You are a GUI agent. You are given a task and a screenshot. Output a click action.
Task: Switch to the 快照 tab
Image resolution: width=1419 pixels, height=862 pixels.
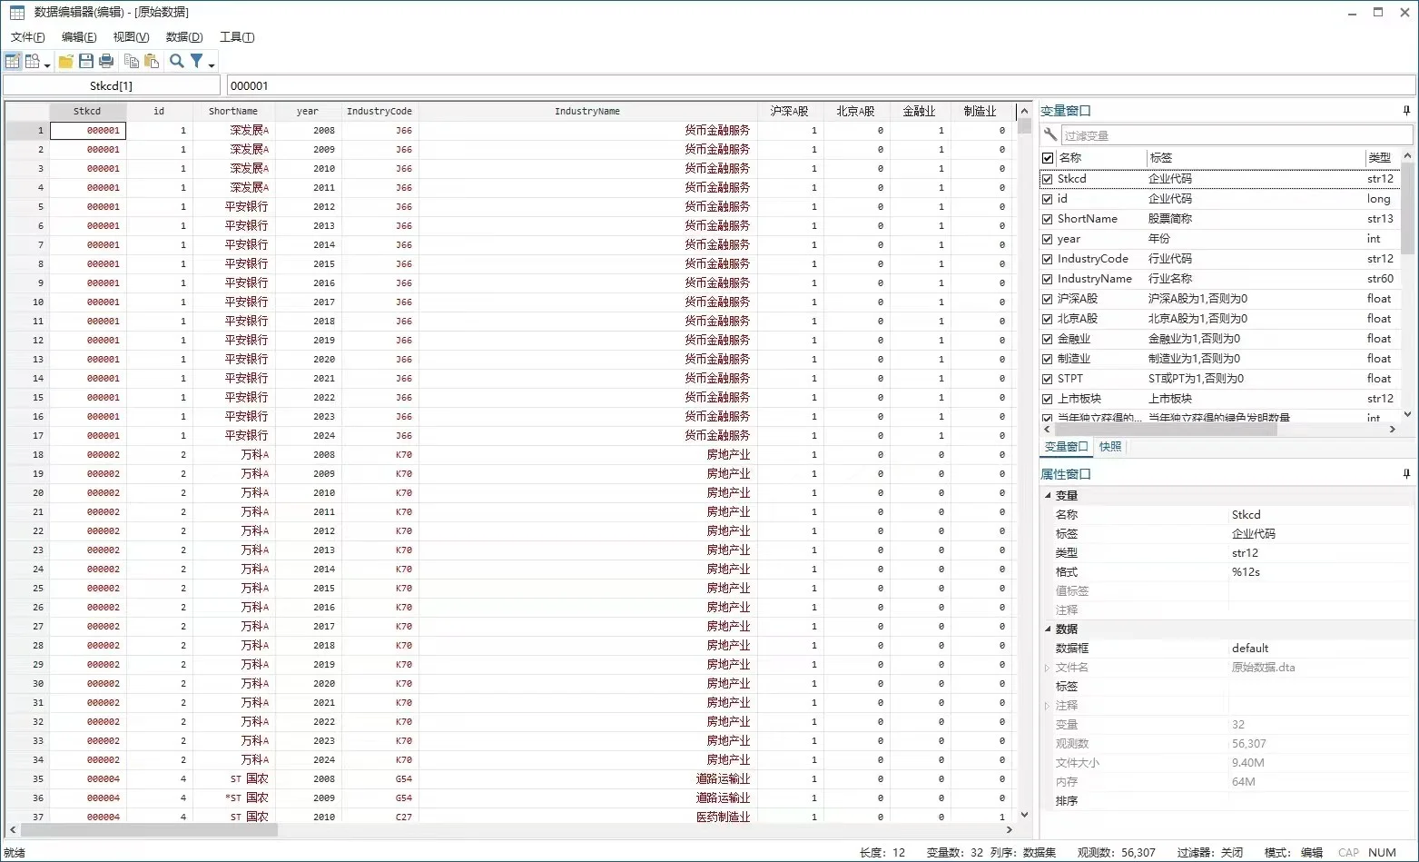(x=1110, y=447)
